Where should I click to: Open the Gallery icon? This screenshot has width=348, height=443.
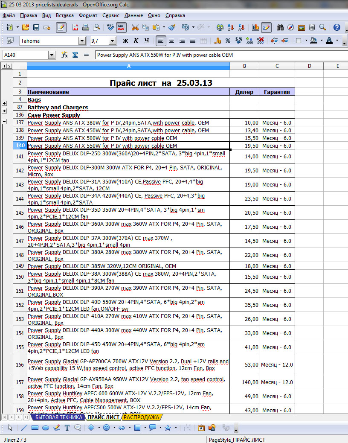click(x=302, y=27)
